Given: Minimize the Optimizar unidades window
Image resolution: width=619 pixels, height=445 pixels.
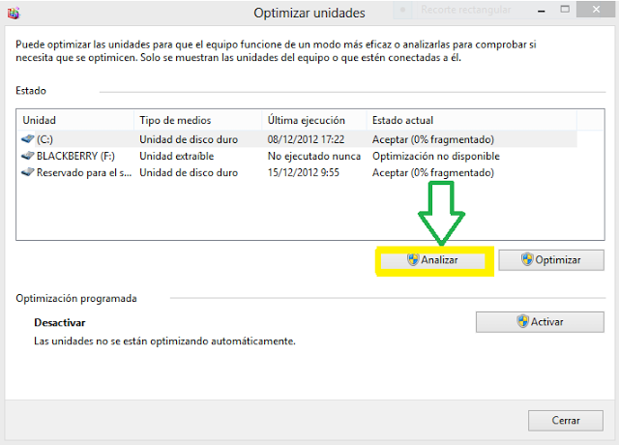Looking at the screenshot, I should click(542, 11).
